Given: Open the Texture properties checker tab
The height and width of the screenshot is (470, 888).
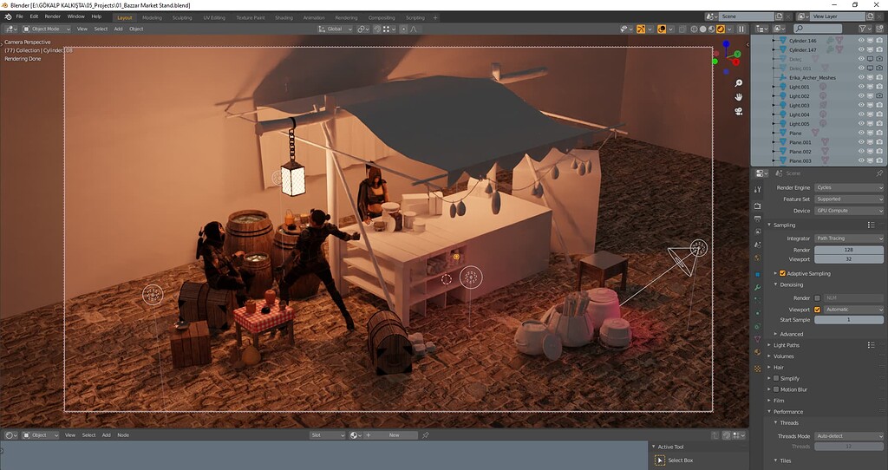Looking at the screenshot, I should 758,369.
